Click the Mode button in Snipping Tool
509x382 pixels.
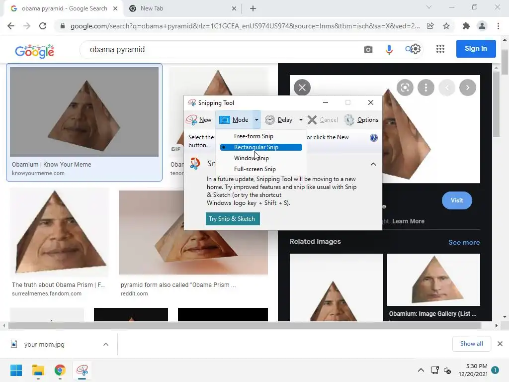[234, 120]
